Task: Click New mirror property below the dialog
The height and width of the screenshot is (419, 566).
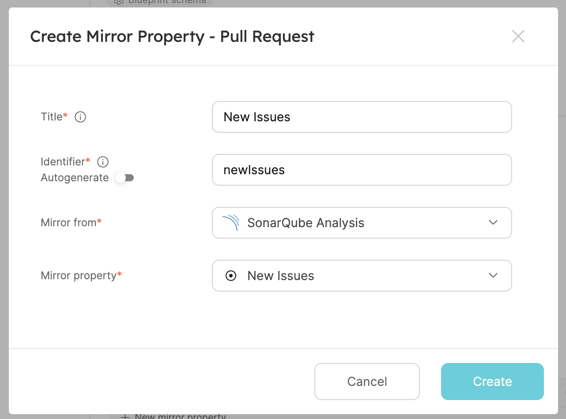Action: point(174,416)
